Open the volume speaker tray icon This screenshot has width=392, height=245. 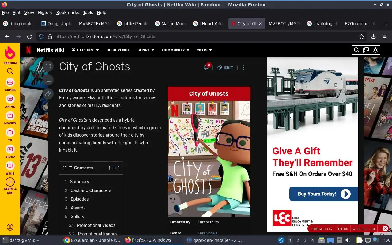point(348,240)
